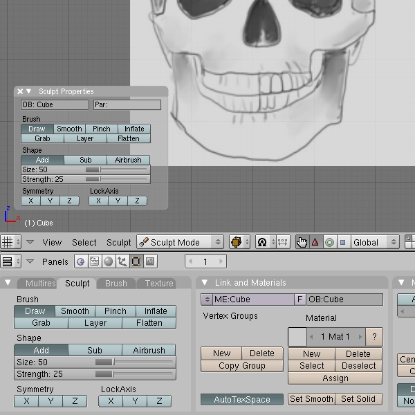415x415 pixels.
Task: Toggle Symmetry X in floating panel
Action: click(x=30, y=201)
